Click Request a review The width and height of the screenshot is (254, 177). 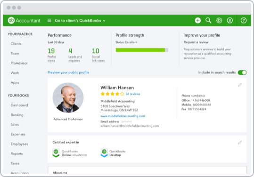pyautogui.click(x=196, y=42)
